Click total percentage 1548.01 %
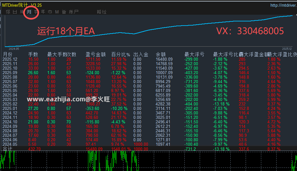The width and height of the screenshot is (297, 171). pyautogui.click(x=121, y=149)
